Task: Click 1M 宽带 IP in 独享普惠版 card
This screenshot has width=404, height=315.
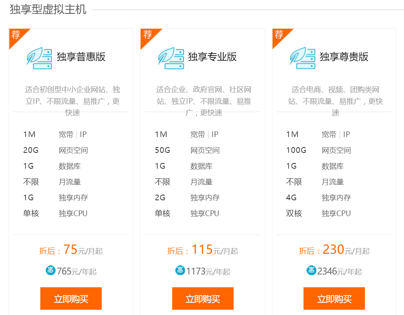Action: tap(55, 134)
